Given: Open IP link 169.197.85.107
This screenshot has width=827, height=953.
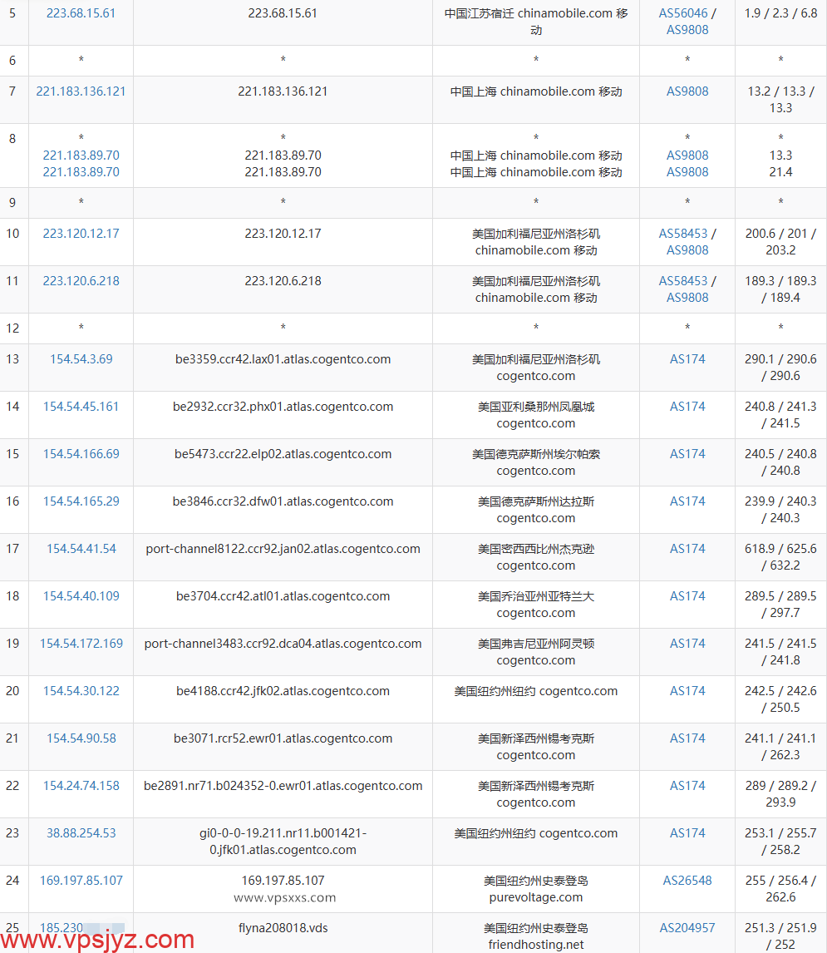Looking at the screenshot, I should pyautogui.click(x=81, y=881).
